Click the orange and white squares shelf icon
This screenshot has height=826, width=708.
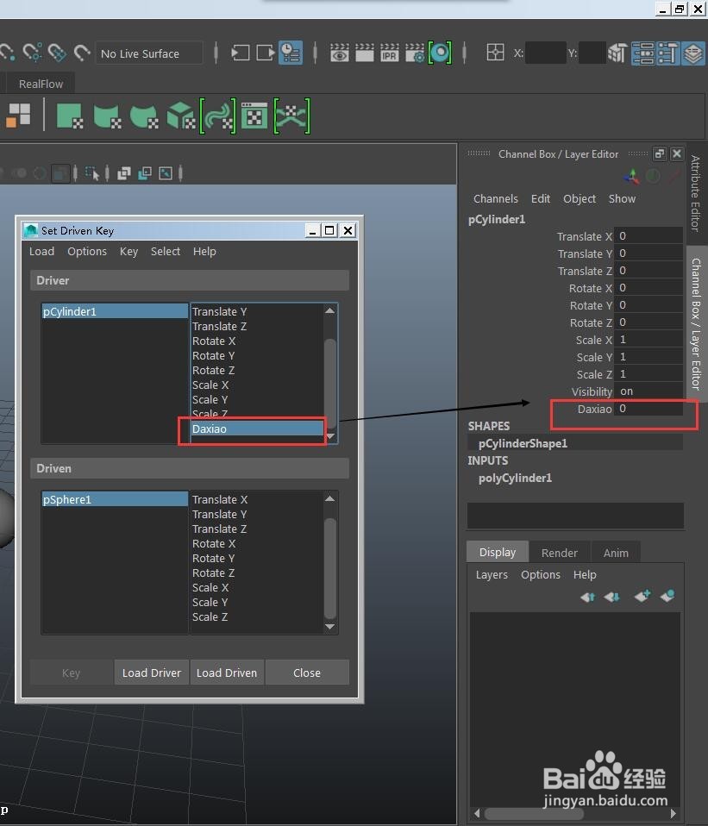click(18, 116)
